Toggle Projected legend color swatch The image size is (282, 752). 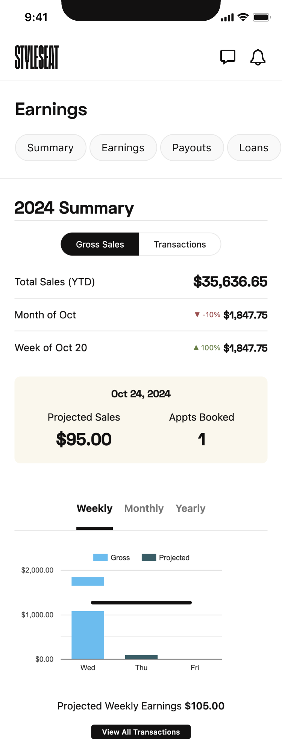coord(149,557)
